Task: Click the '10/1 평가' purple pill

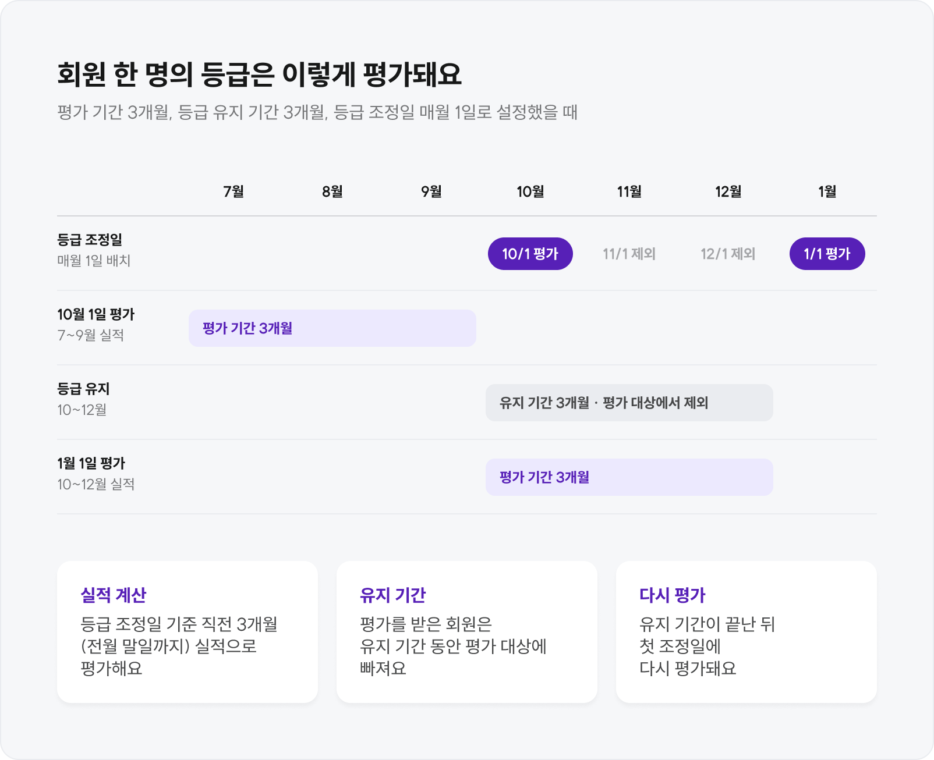Action: pyautogui.click(x=530, y=254)
